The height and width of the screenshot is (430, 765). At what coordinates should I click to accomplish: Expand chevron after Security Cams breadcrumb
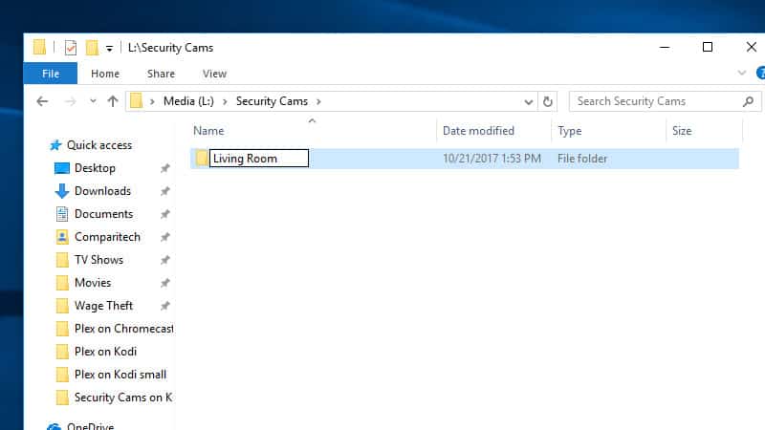pos(318,102)
